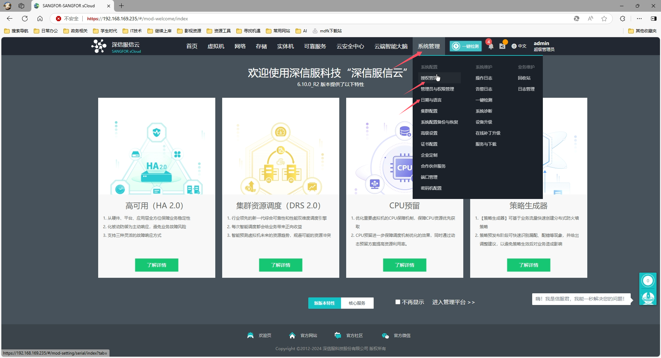Screen dimensions: 661x358
Task: Open the 存储 menu
Action: coord(261,46)
